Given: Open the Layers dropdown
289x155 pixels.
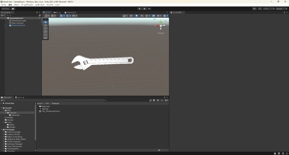Looking at the screenshot, I should 269,9.
